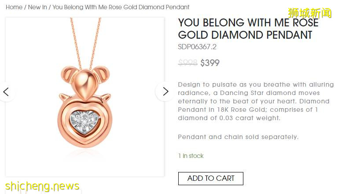The height and width of the screenshot is (194, 338).
Task: Click the product description paragraph
Action: coord(253,101)
